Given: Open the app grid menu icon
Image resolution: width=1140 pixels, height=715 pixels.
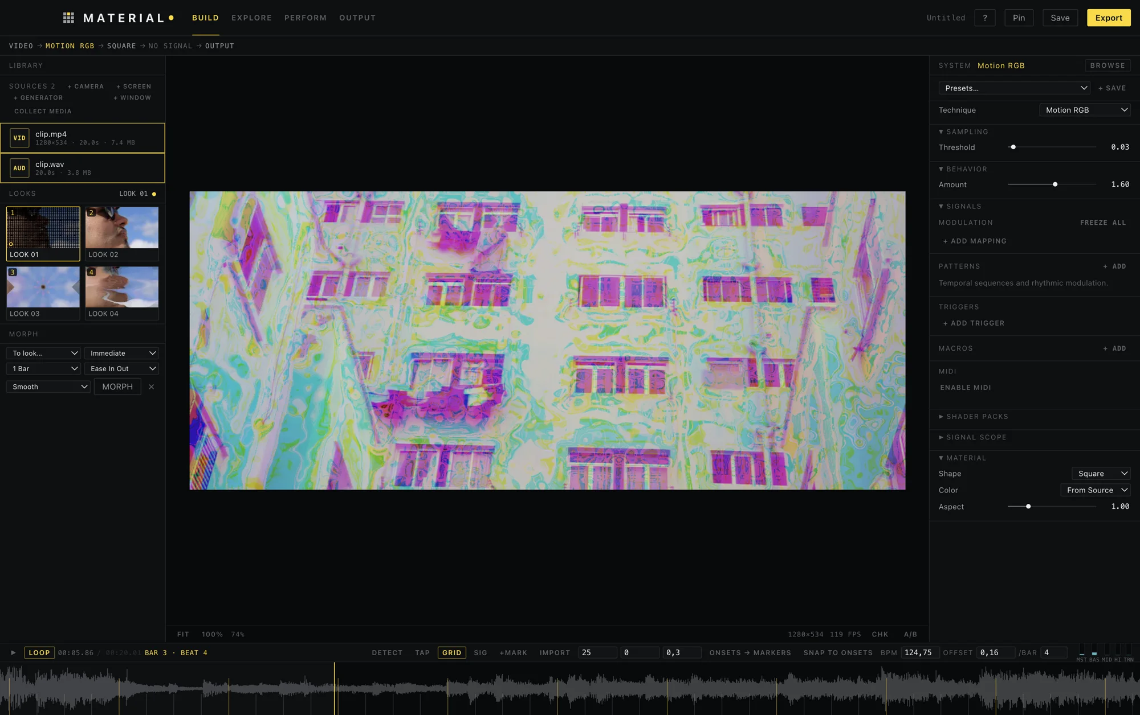Looking at the screenshot, I should coord(68,18).
